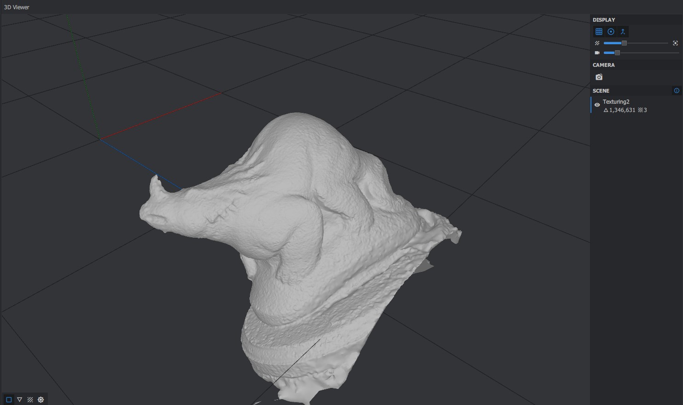
Task: Enable the spherical harmonics lighting icon
Action: tap(41, 399)
